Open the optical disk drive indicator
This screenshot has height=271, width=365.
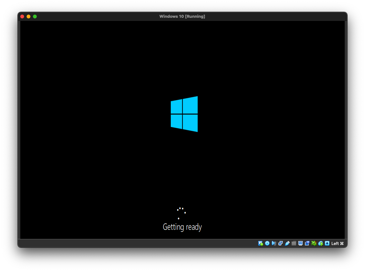pos(267,243)
